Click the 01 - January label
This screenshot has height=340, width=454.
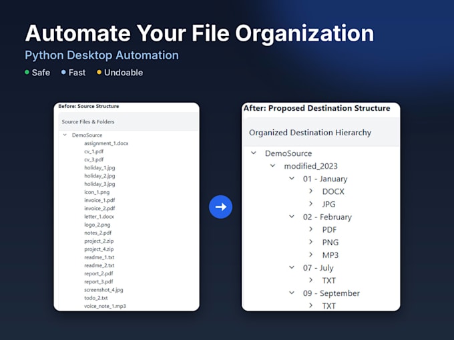coord(325,179)
